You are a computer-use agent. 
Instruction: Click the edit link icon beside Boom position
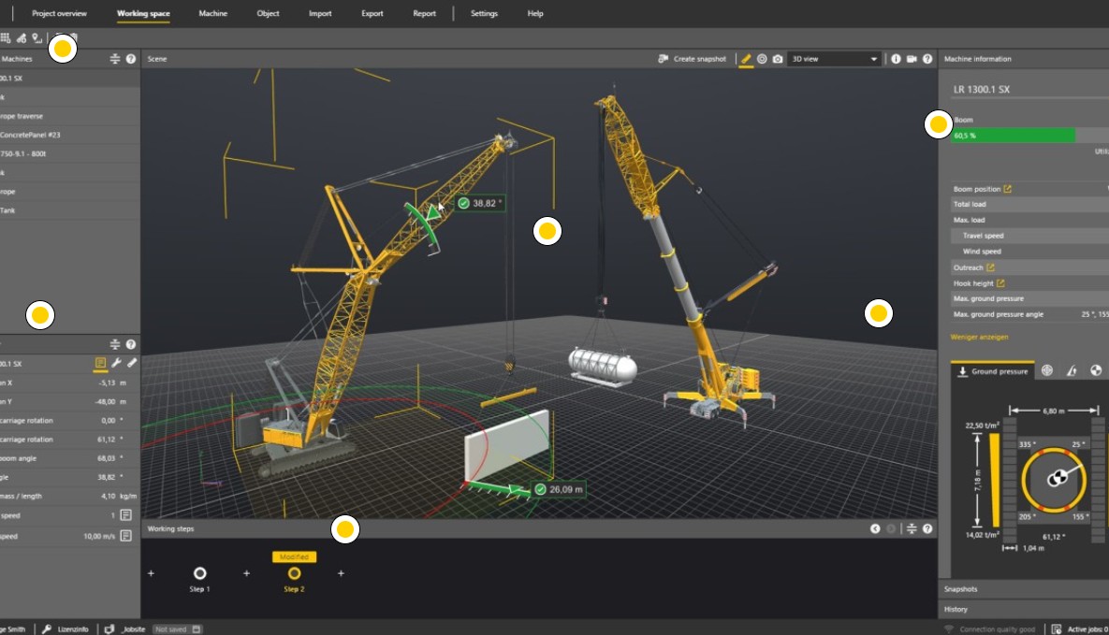[x=1008, y=189]
